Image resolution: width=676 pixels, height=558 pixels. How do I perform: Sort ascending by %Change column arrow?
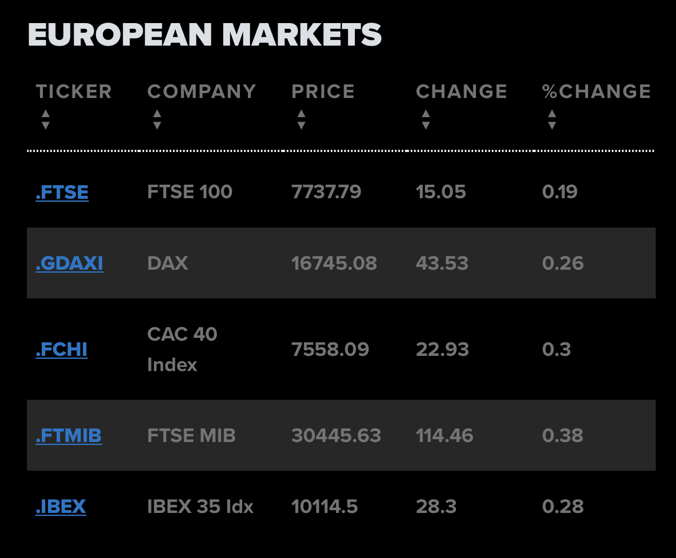pos(552,113)
